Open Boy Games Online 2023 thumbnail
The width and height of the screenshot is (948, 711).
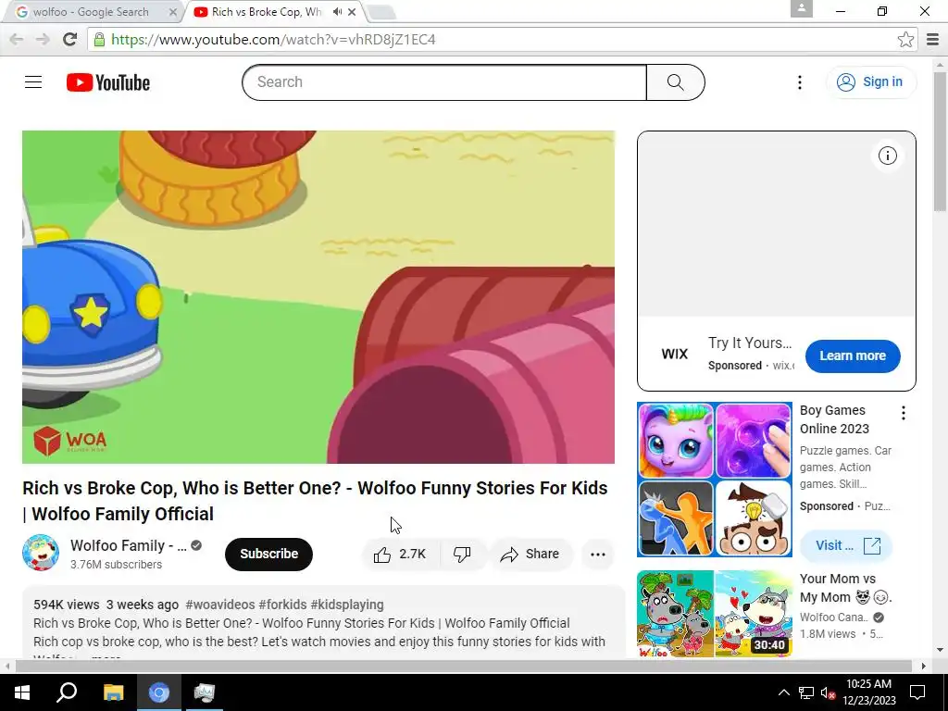click(x=715, y=480)
